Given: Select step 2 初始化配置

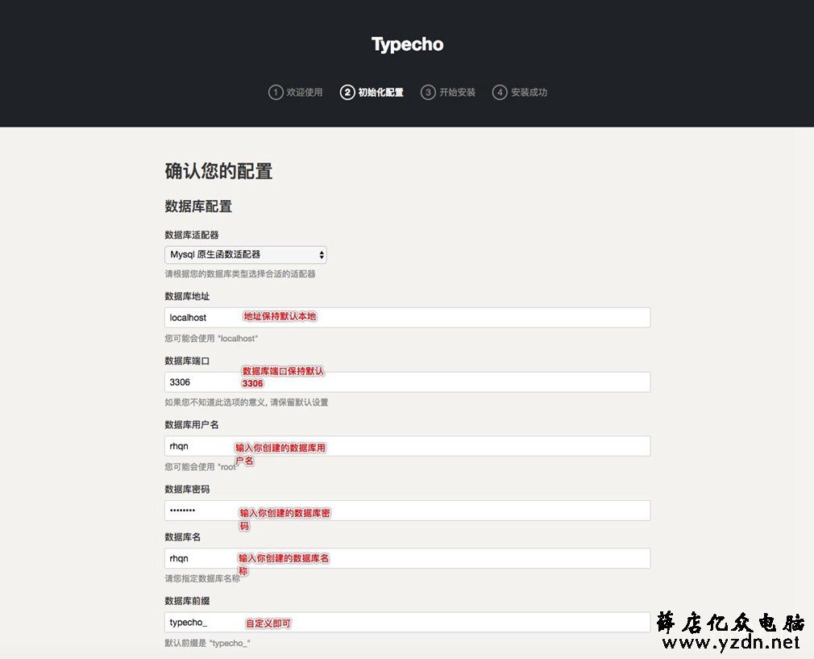Looking at the screenshot, I should (x=372, y=93).
